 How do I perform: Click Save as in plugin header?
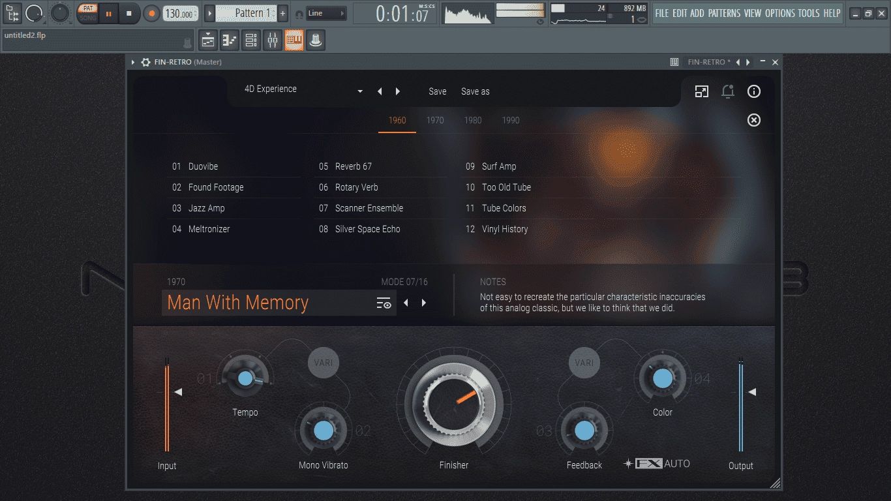click(x=476, y=91)
